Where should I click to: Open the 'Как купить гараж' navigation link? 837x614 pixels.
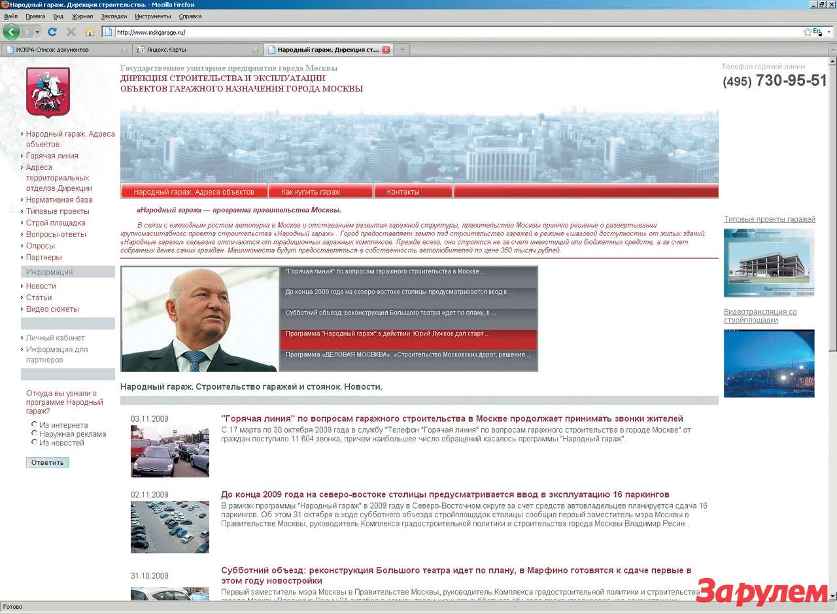tap(311, 192)
